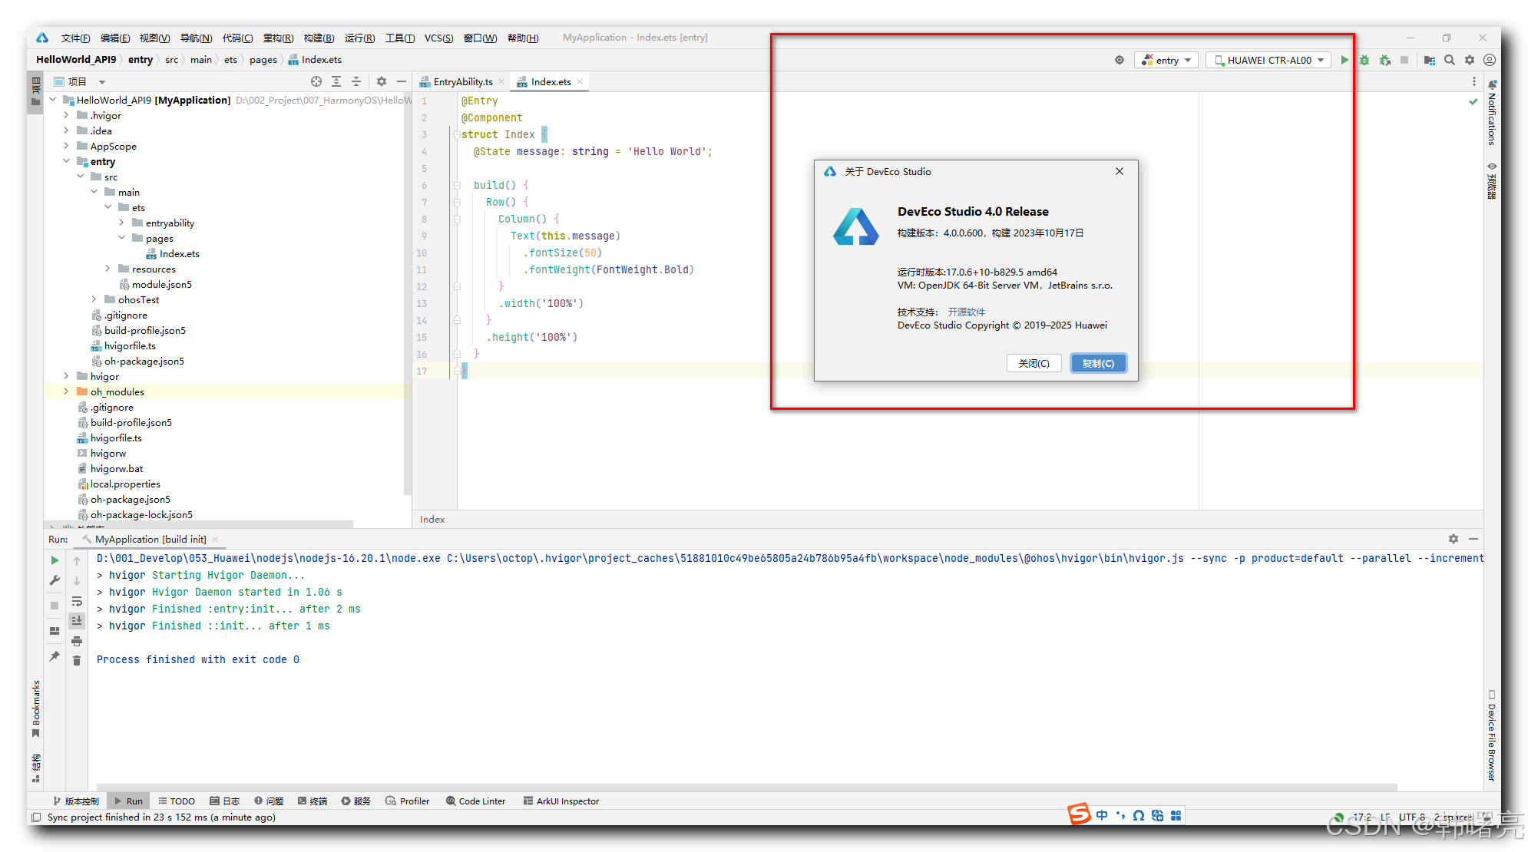
Task: Click the restore layout icon in Run panel
Action: tap(55, 631)
